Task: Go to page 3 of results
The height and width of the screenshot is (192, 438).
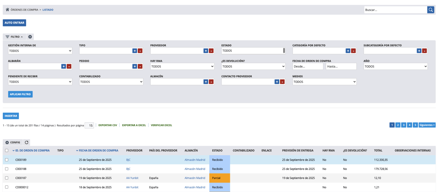Action: click(404, 125)
